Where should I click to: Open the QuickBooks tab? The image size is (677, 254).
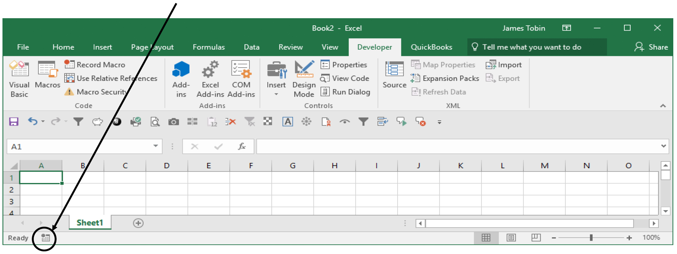432,47
